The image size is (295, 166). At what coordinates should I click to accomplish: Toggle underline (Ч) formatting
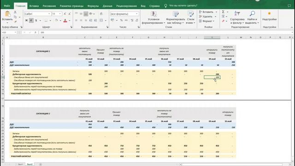coord(36,20)
